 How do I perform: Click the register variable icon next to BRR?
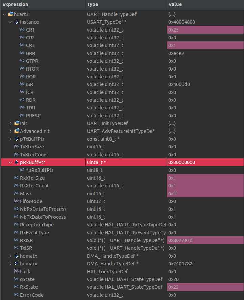[x=21, y=53]
